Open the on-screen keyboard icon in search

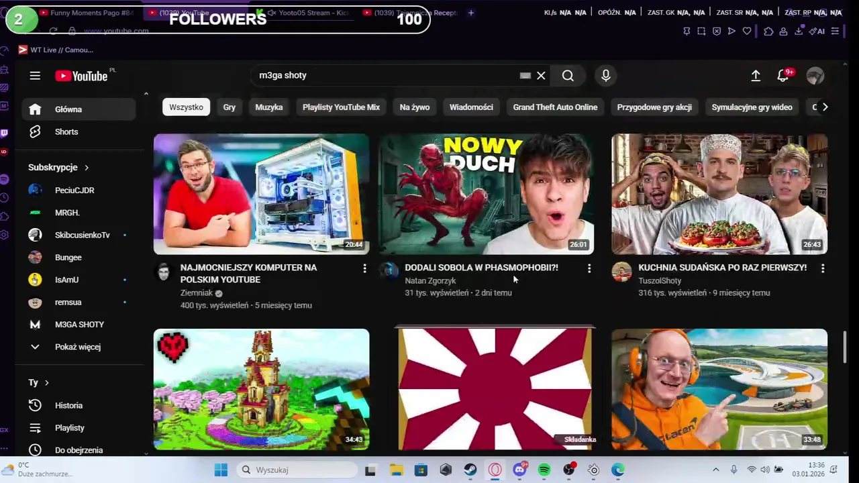525,76
